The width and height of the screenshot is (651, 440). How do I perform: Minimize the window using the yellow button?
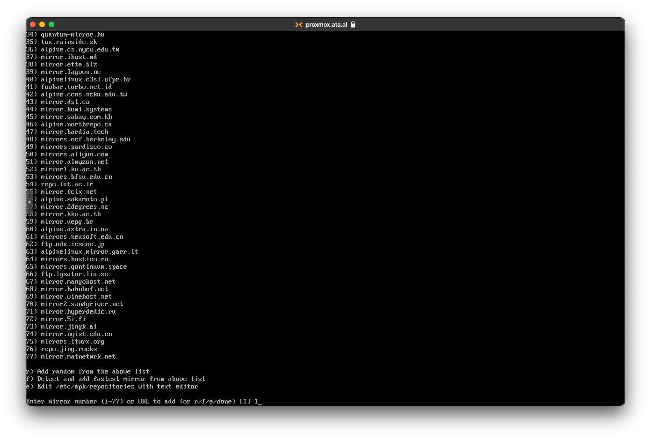point(42,24)
